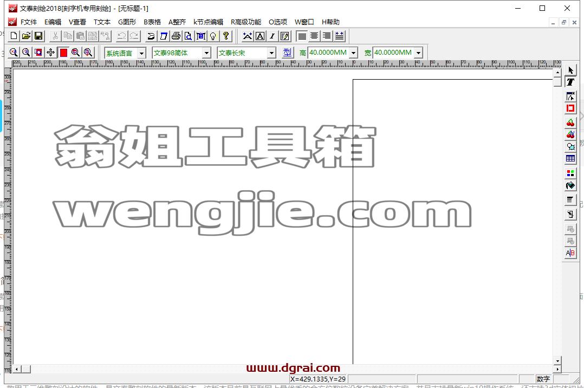Toggle the italic I text icon
The height and width of the screenshot is (388, 584).
tap(272, 36)
